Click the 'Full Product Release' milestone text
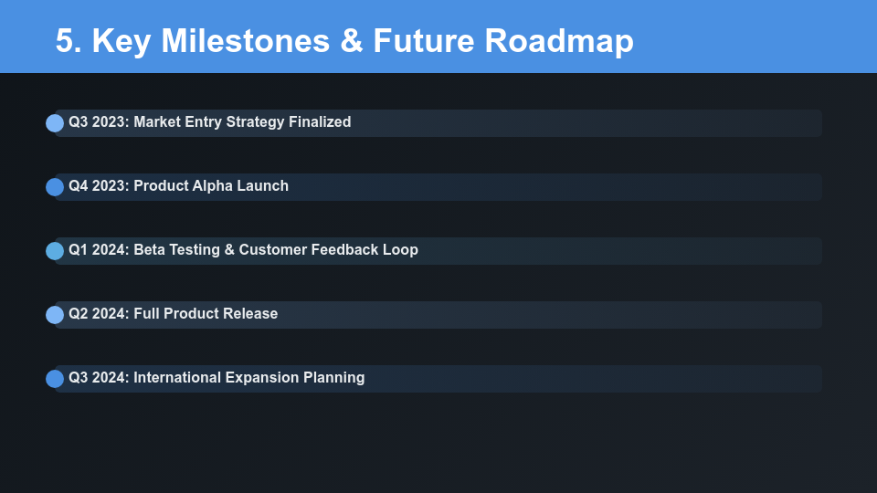The height and width of the screenshot is (493, 877). coord(206,314)
